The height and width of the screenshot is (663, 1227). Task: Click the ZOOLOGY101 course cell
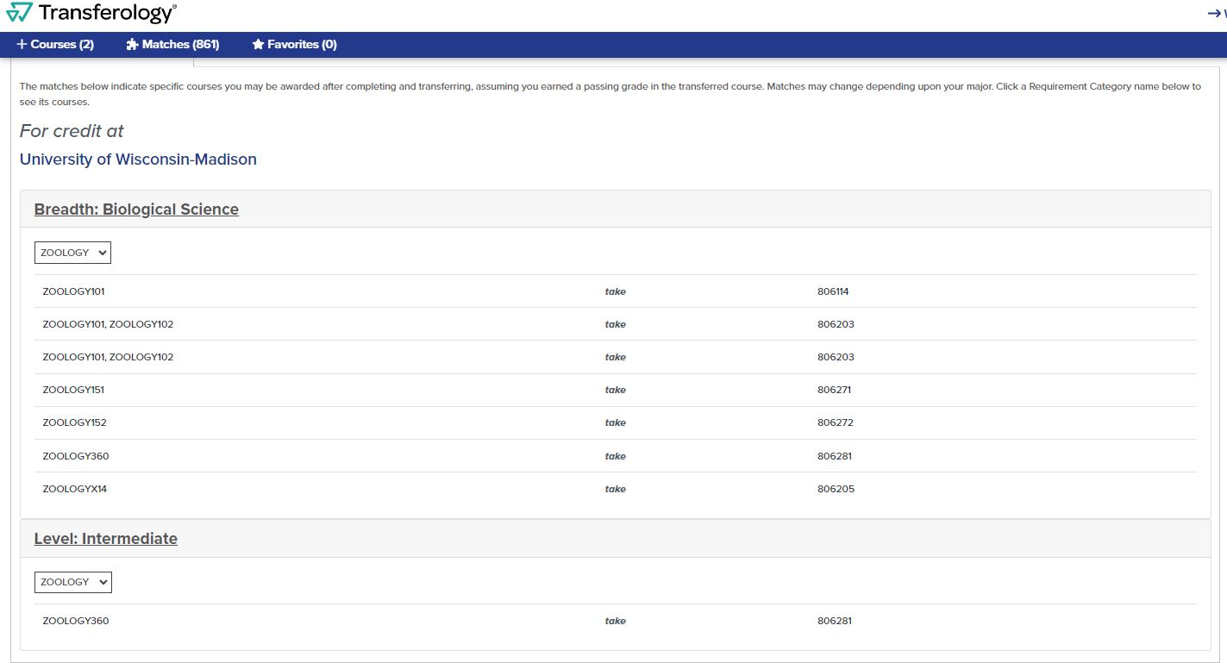point(73,291)
